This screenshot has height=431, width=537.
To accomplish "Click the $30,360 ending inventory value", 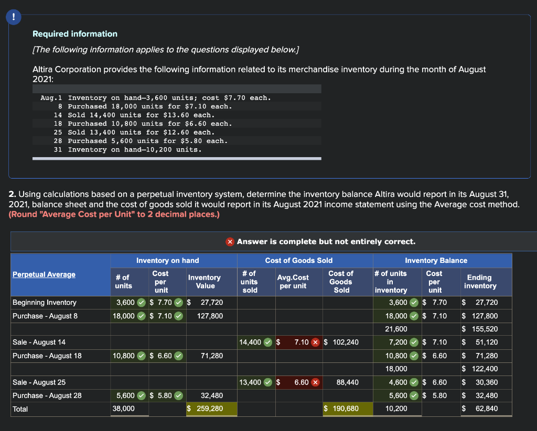I will click(x=480, y=382).
